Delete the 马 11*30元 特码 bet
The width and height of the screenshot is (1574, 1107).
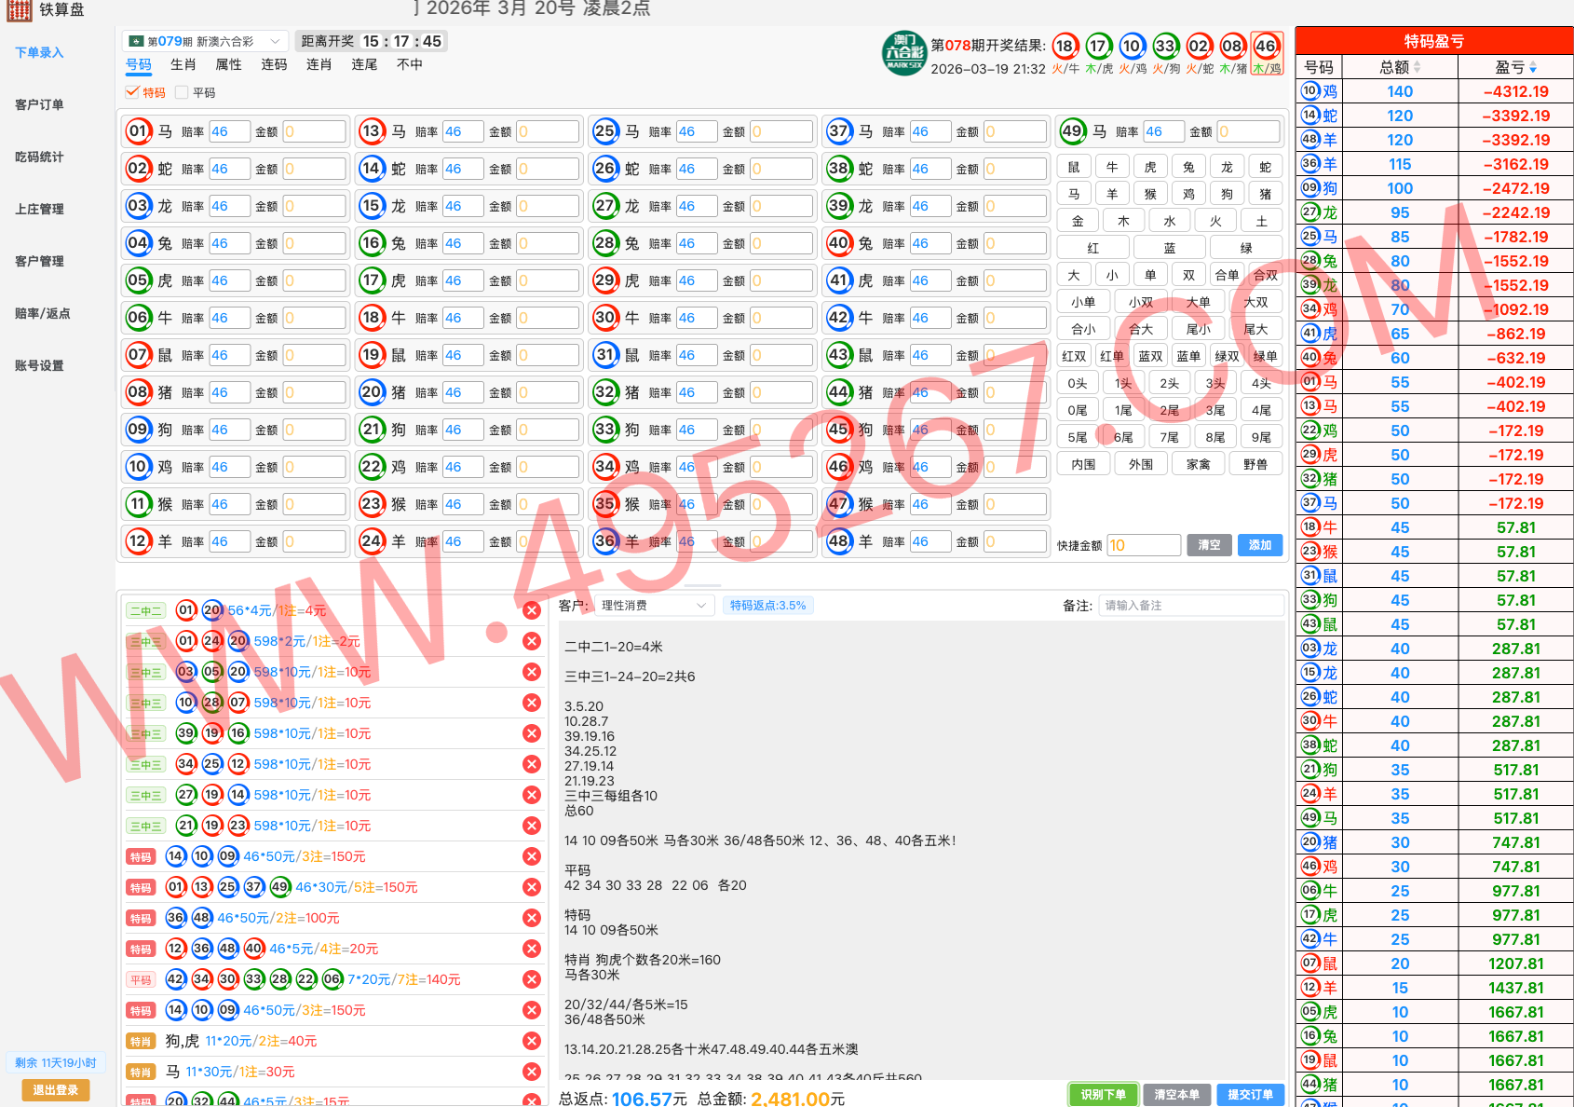point(532,1071)
